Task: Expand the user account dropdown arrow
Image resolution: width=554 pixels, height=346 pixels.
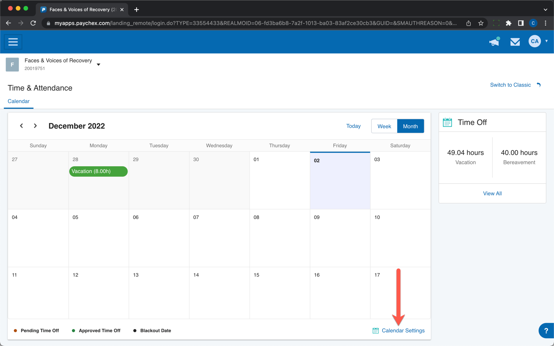Action: (547, 41)
